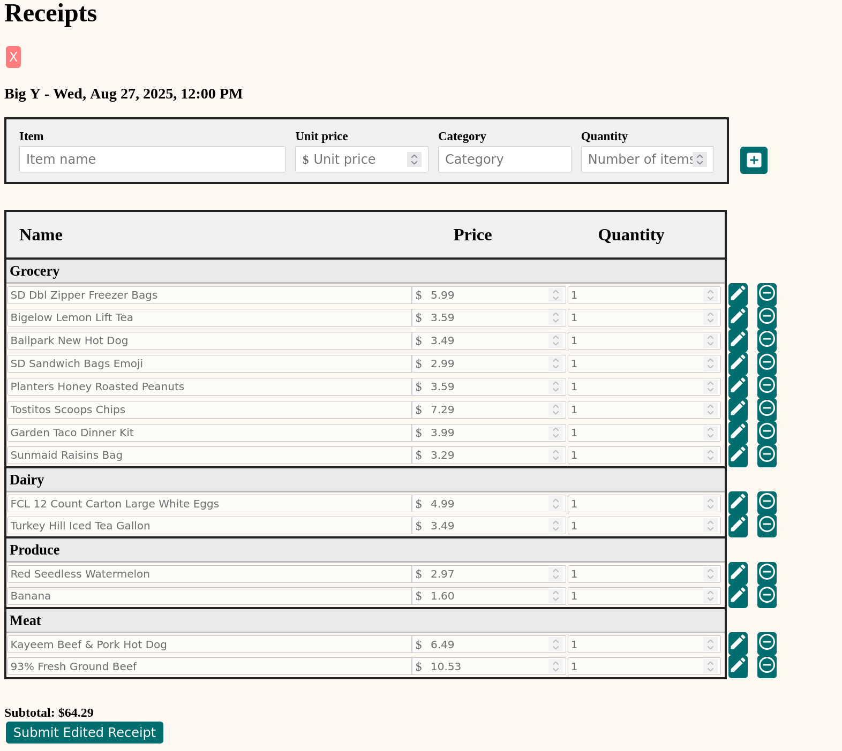Adjust quantity stepper for Banana
Image resolution: width=842 pixels, height=751 pixels.
tap(710, 596)
